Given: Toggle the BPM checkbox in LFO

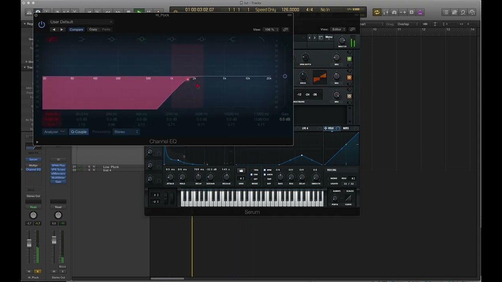Looking at the screenshot, I should [265, 170].
